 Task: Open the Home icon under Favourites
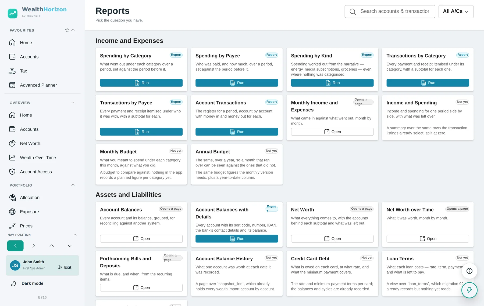[x=12, y=43]
